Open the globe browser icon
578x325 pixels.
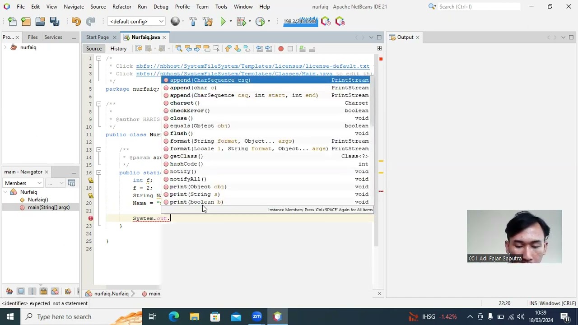pos(175,21)
